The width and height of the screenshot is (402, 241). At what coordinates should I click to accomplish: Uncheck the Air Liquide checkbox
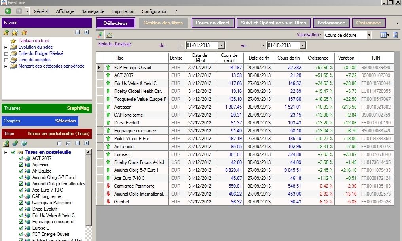21,171
